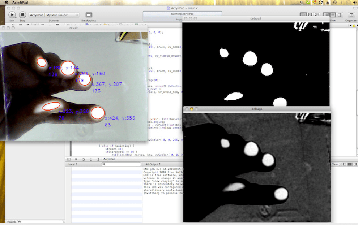Viewport: 358px width, 225px height.
Task: Pause program execution in the debug bar
Action: (76, 159)
